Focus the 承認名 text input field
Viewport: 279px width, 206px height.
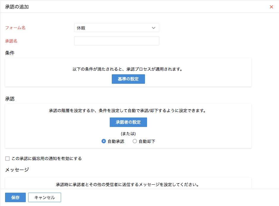pos(117,41)
